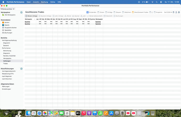Screen dimensions: 181x117
Task: Show the Monat (akkumuliert) chart
Action: pos(95,16)
